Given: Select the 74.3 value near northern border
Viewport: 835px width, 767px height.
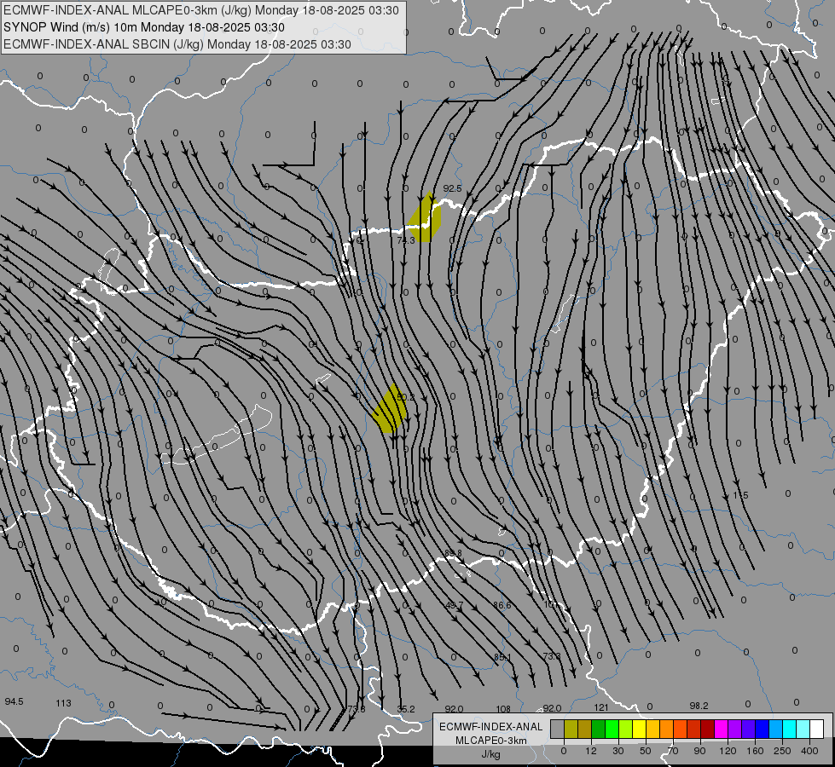Looking at the screenshot, I should coord(406,240).
